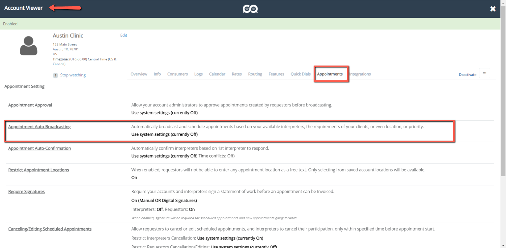Screen dimensions: 506x248
Task: View the Features tab
Action: point(276,74)
